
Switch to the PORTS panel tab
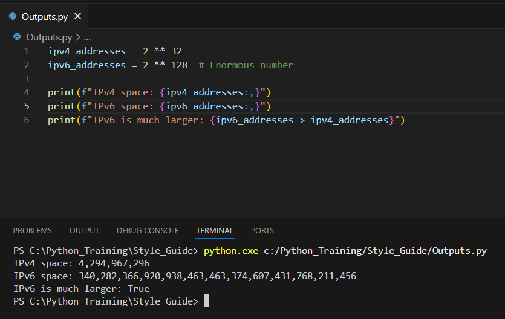[262, 231]
